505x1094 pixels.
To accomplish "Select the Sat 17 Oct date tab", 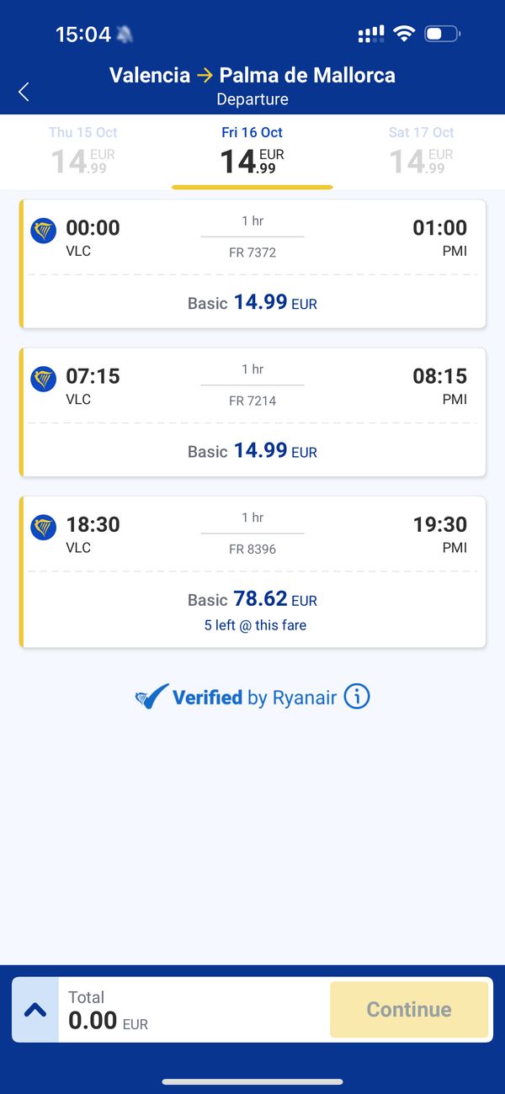I will [x=421, y=151].
